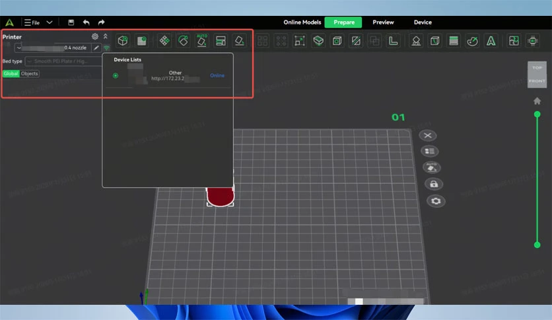Click the add plate icon

(142, 41)
